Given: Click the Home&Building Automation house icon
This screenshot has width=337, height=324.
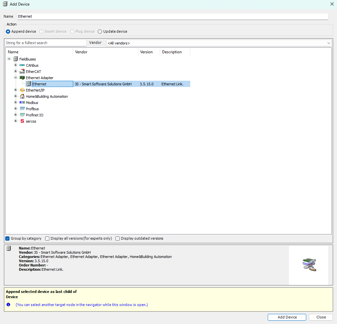Looking at the screenshot, I should tap(22, 96).
